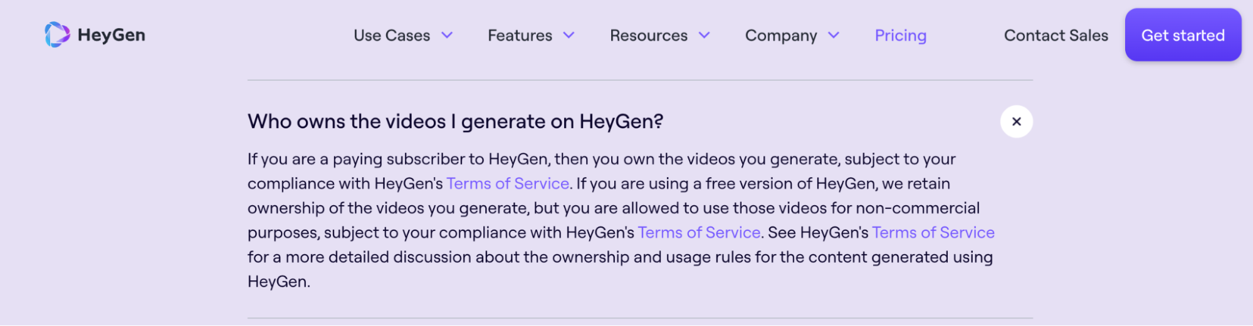Image resolution: width=1253 pixels, height=326 pixels.
Task: Collapse the FAQ with the X icon
Action: (1016, 121)
